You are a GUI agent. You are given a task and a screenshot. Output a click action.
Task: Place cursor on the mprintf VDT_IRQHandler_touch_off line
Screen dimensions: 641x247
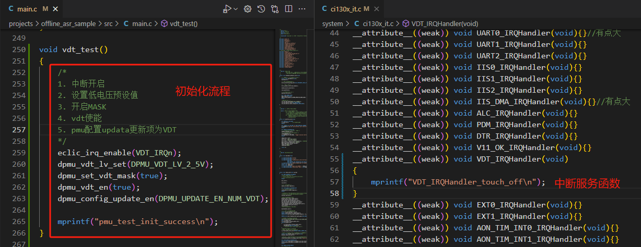458,182
